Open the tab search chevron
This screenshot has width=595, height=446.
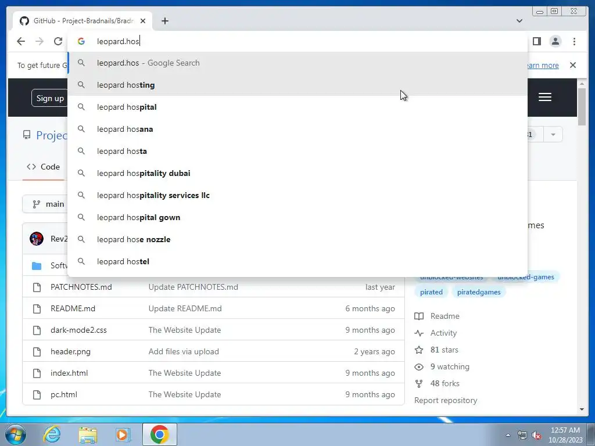tap(519, 21)
